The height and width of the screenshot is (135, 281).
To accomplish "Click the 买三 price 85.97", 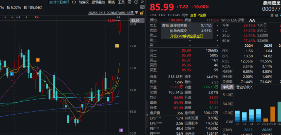I will click(x=186, y=60).
